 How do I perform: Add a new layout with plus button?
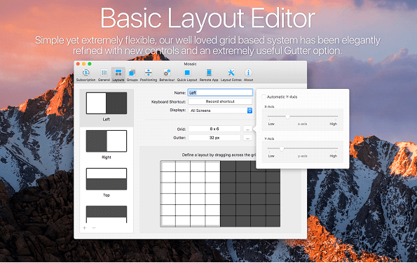pyautogui.click(x=85, y=228)
